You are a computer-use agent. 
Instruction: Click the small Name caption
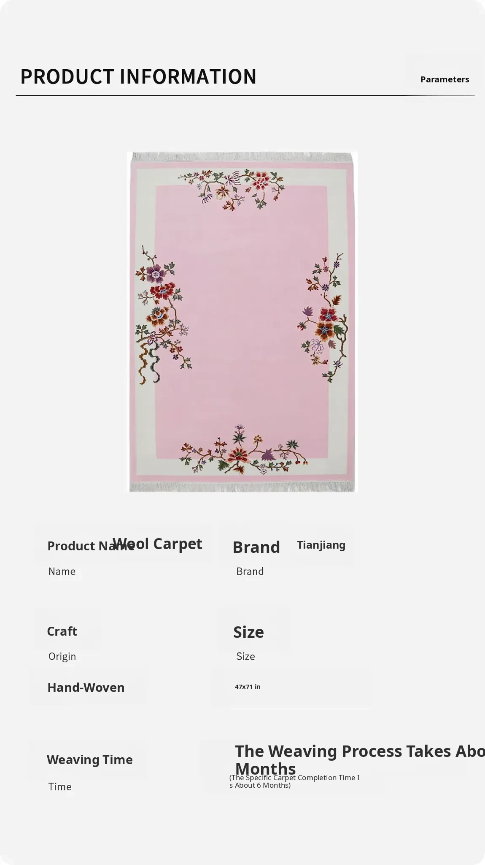pos(62,571)
